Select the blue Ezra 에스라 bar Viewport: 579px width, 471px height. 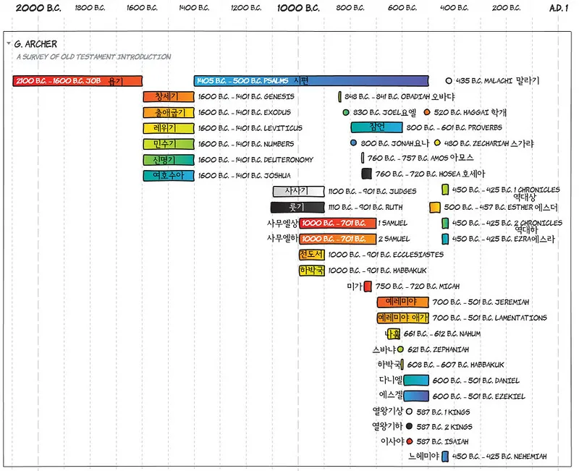444,239
